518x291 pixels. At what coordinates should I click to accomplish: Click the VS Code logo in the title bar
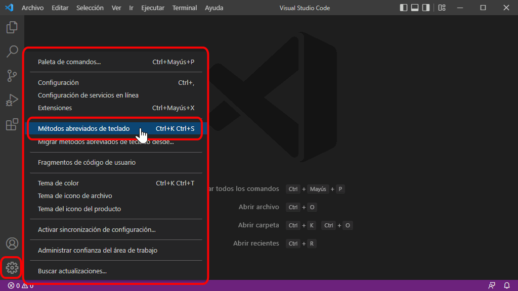[x=9, y=8]
